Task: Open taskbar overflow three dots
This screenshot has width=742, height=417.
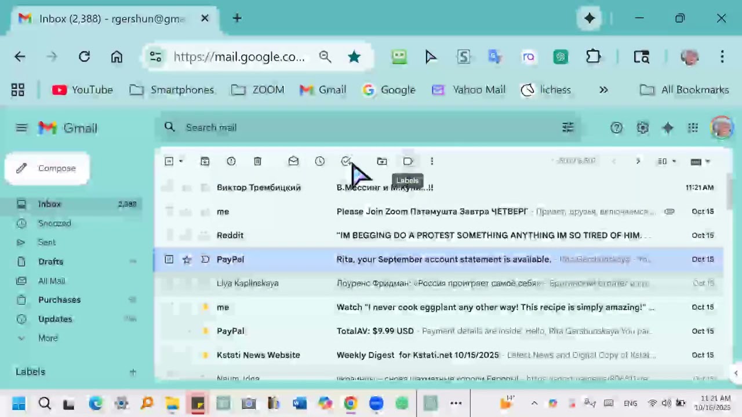Action: 456,404
